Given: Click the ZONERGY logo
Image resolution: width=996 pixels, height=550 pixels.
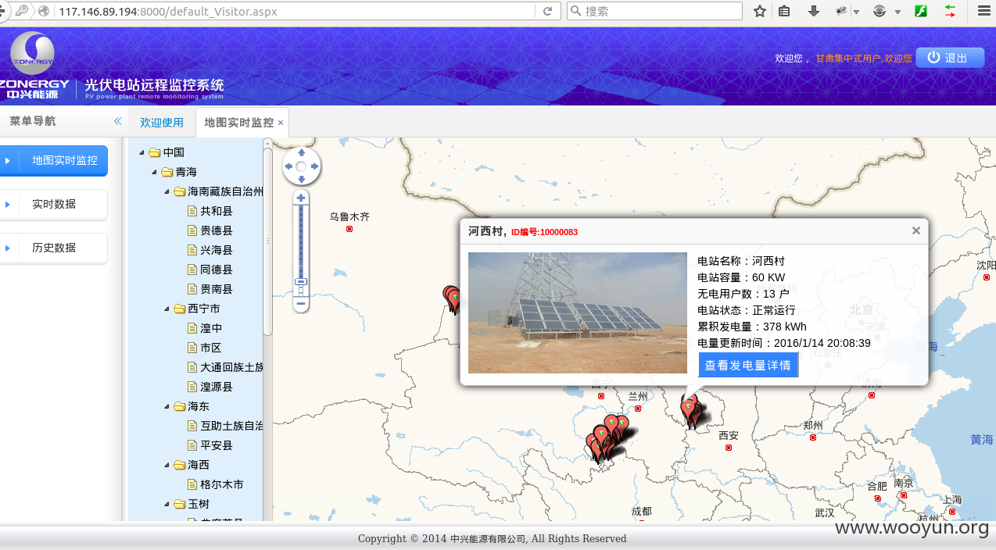Looking at the screenshot, I should click(x=33, y=66).
